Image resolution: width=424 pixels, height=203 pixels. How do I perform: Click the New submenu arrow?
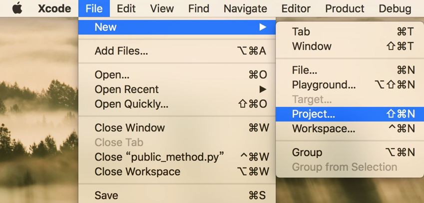pyautogui.click(x=263, y=27)
